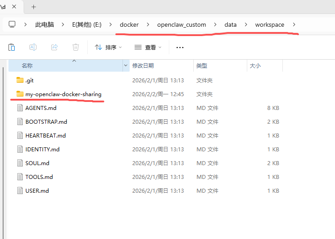This screenshot has height=239, width=335.
Task: Open a new tab with plus button
Action: (33, 7)
